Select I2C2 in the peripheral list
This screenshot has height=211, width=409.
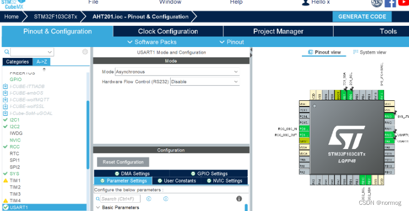14,127
